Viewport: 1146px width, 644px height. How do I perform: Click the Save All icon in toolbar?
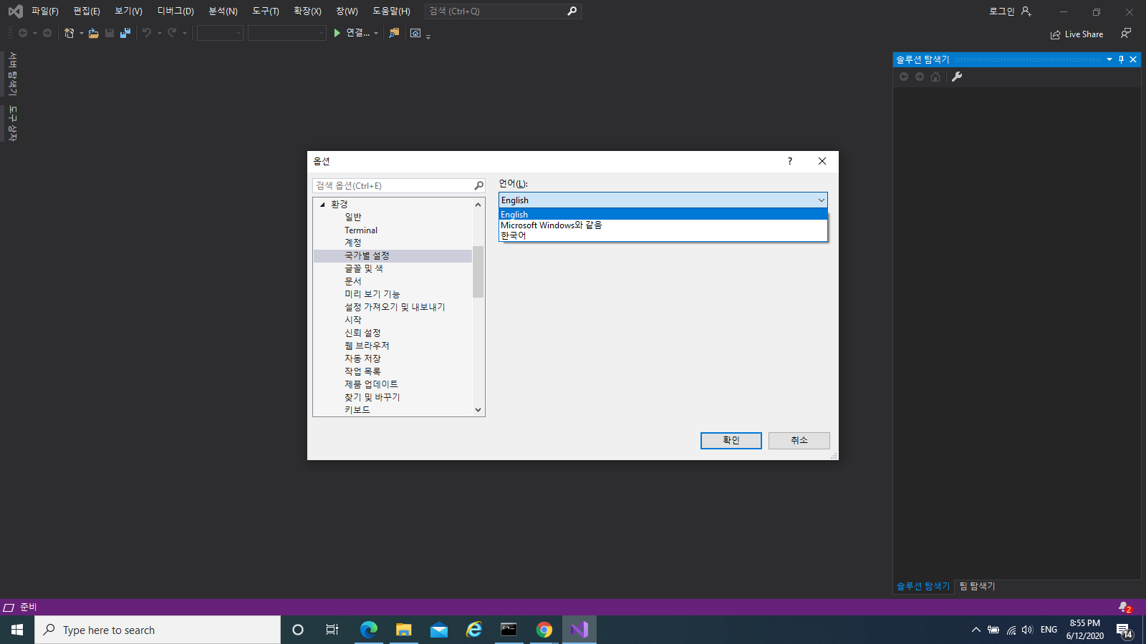pyautogui.click(x=125, y=33)
